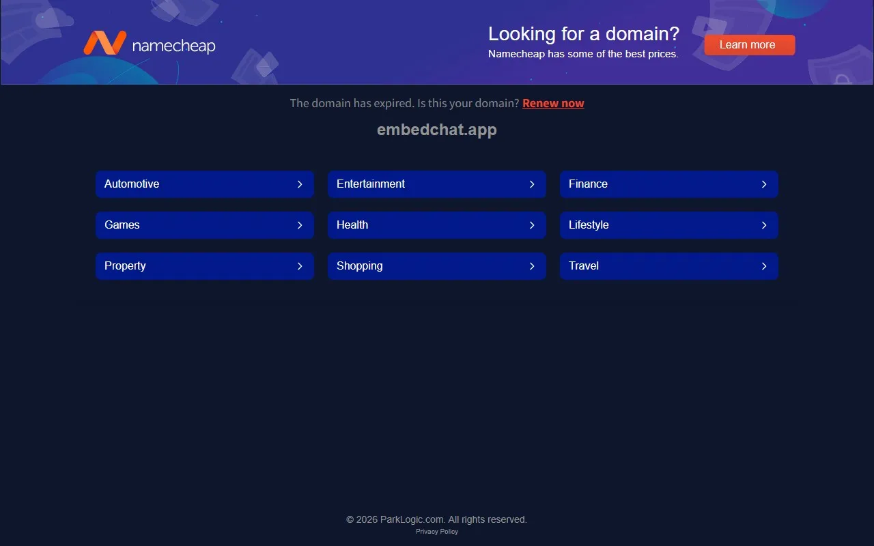Select the Property category tile
The image size is (874, 546).
pyautogui.click(x=204, y=265)
